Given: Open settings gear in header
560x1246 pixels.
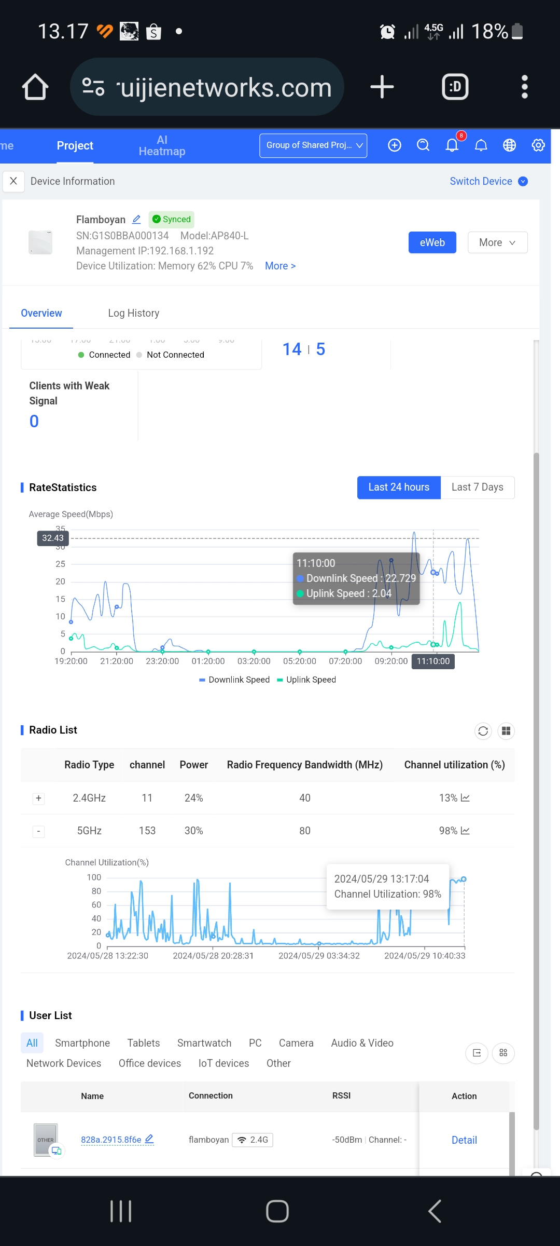Looking at the screenshot, I should click(538, 145).
